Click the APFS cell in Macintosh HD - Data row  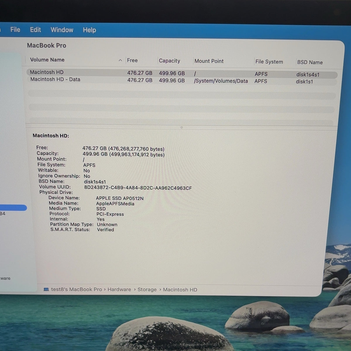tap(261, 81)
